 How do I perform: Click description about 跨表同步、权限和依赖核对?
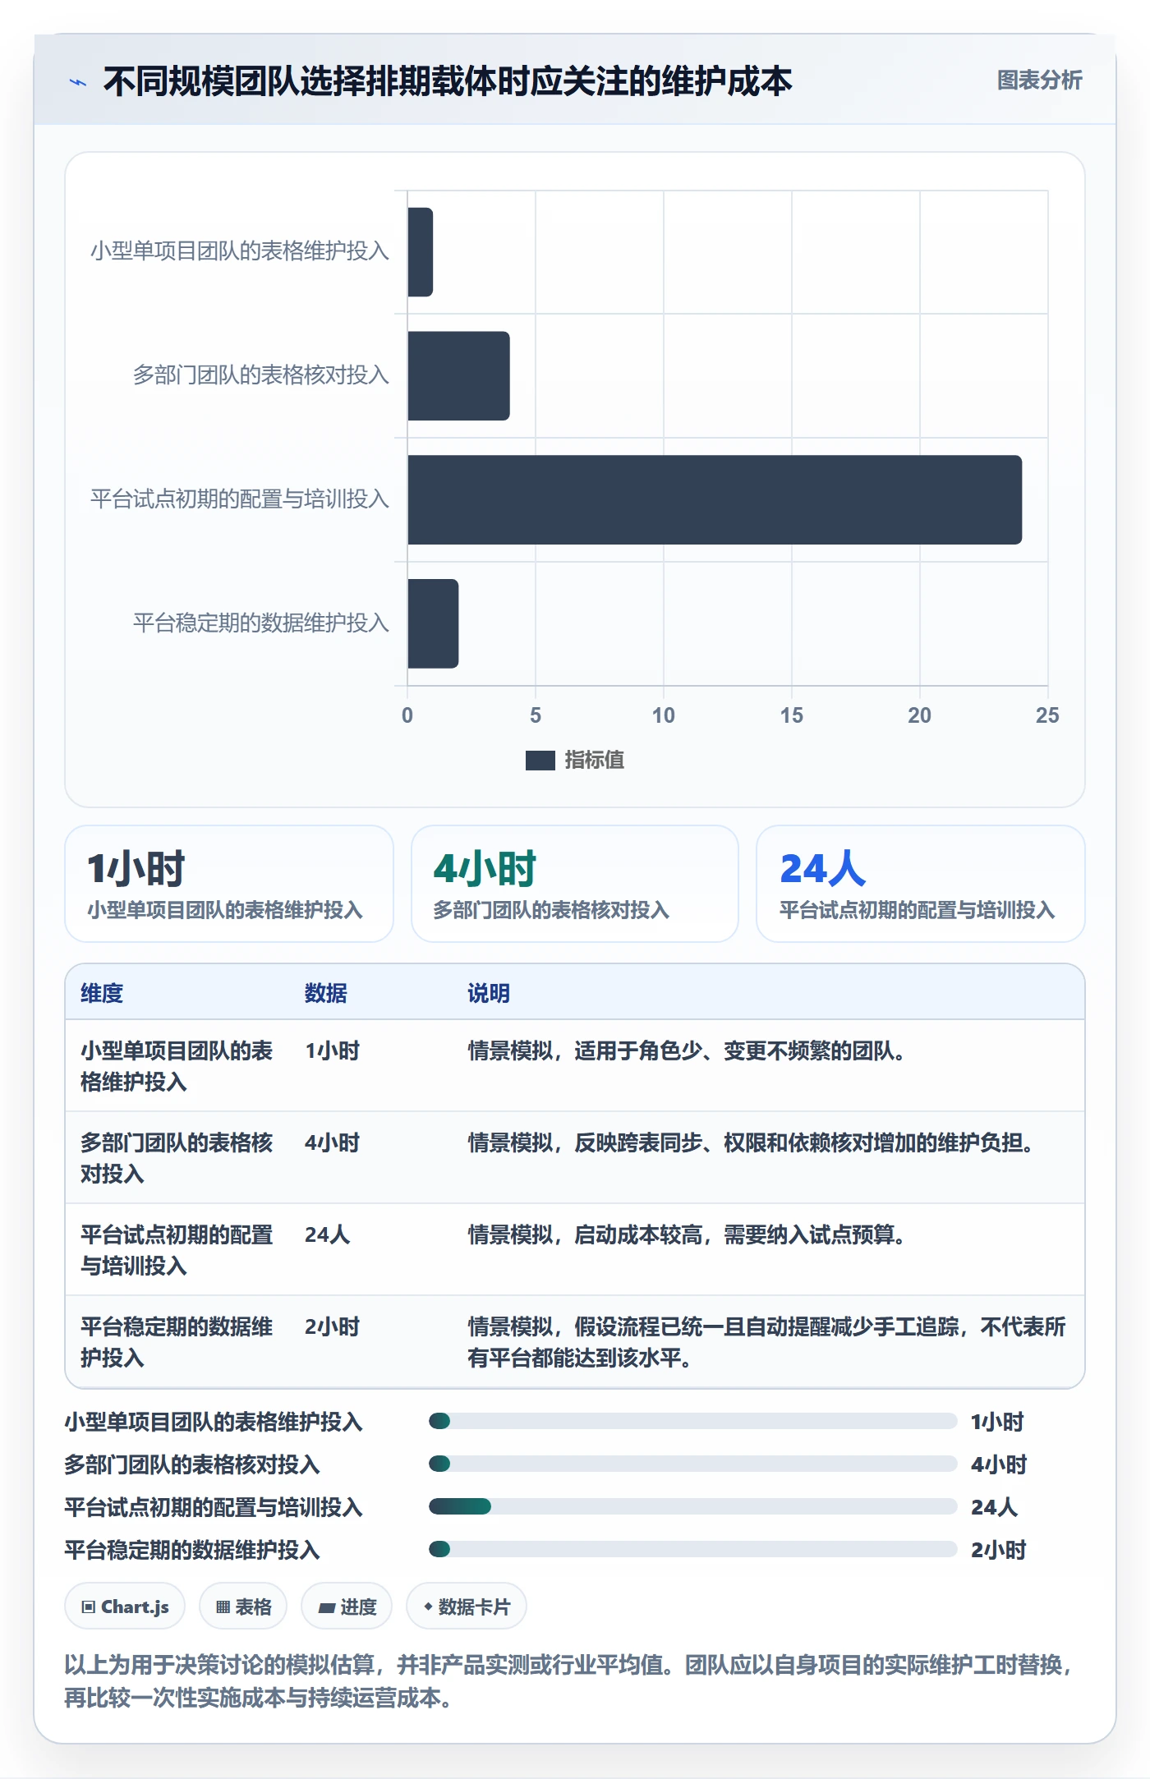[x=751, y=1143]
